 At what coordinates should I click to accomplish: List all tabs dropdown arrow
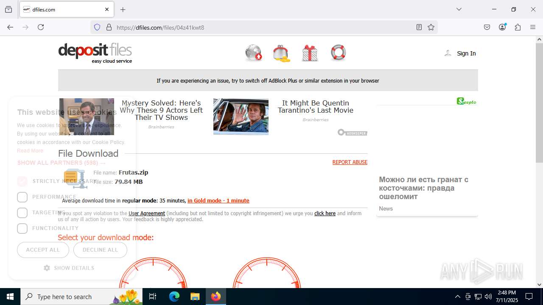point(459,9)
